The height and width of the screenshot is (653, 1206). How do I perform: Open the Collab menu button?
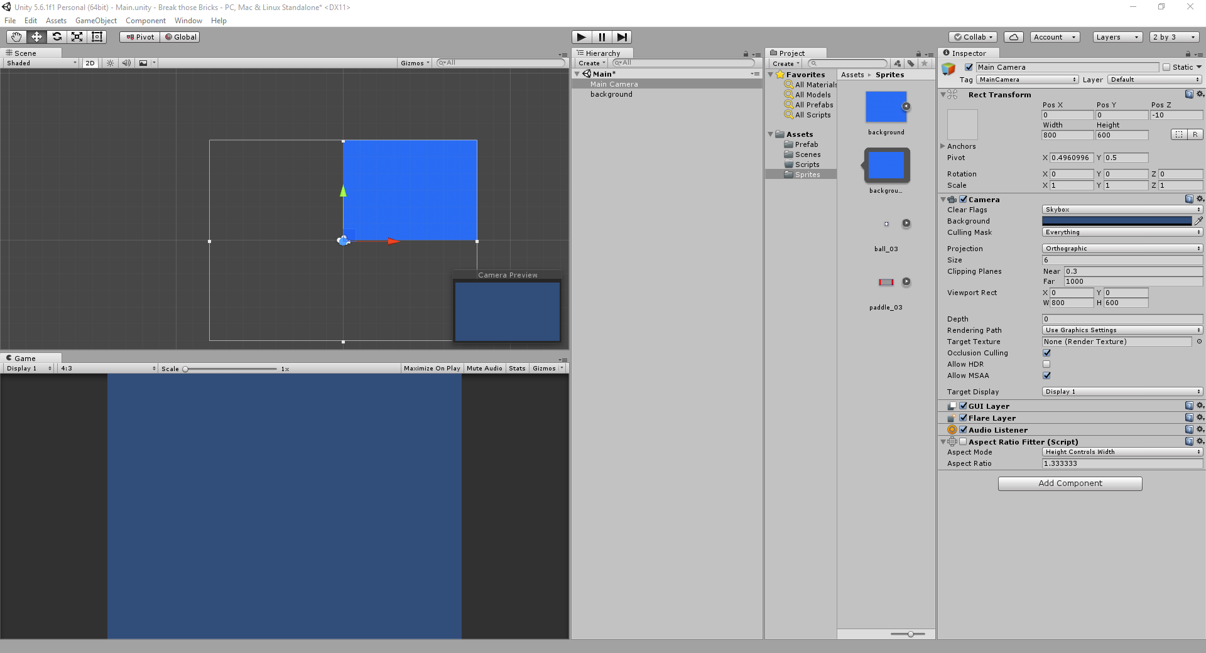point(973,37)
